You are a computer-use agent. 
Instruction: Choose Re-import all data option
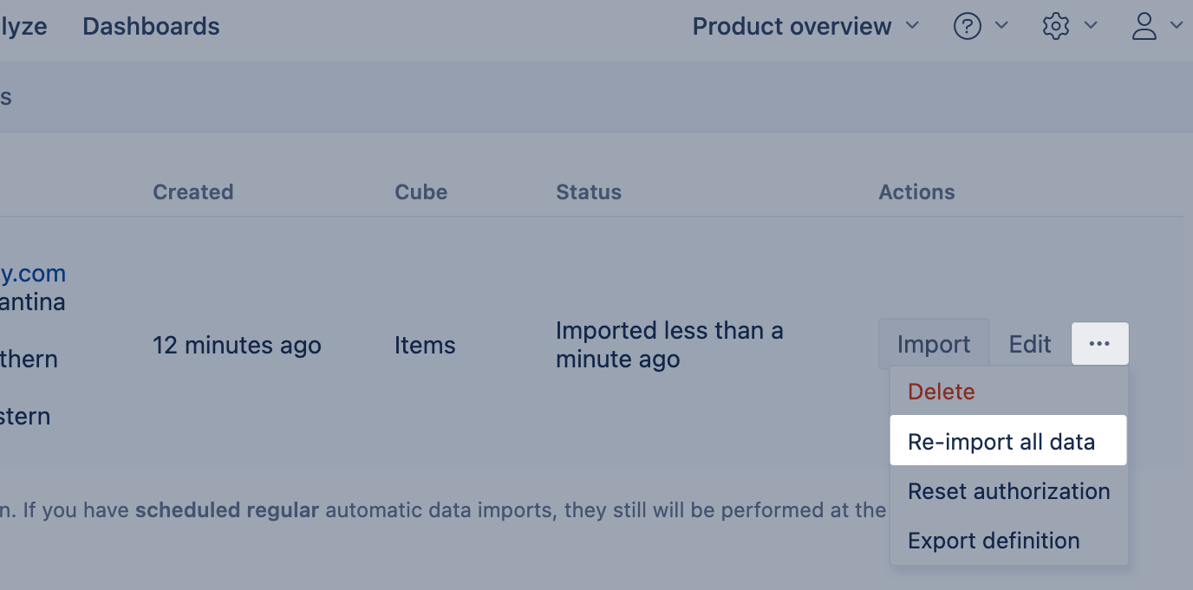(x=1001, y=442)
